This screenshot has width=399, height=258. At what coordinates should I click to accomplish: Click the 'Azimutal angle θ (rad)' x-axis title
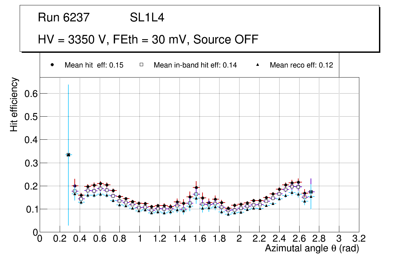pyautogui.click(x=312, y=248)
